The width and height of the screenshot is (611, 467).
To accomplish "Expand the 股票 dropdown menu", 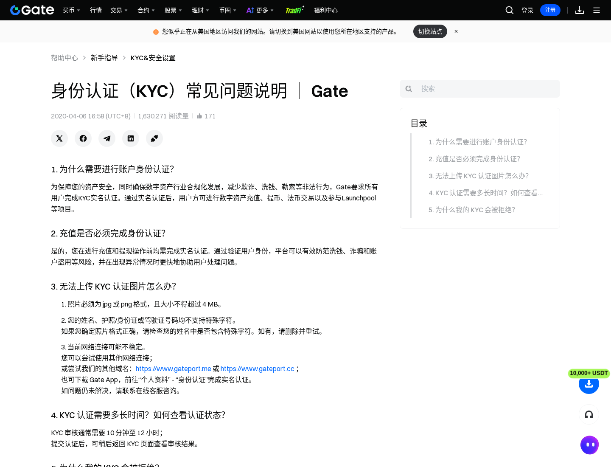I will (174, 10).
